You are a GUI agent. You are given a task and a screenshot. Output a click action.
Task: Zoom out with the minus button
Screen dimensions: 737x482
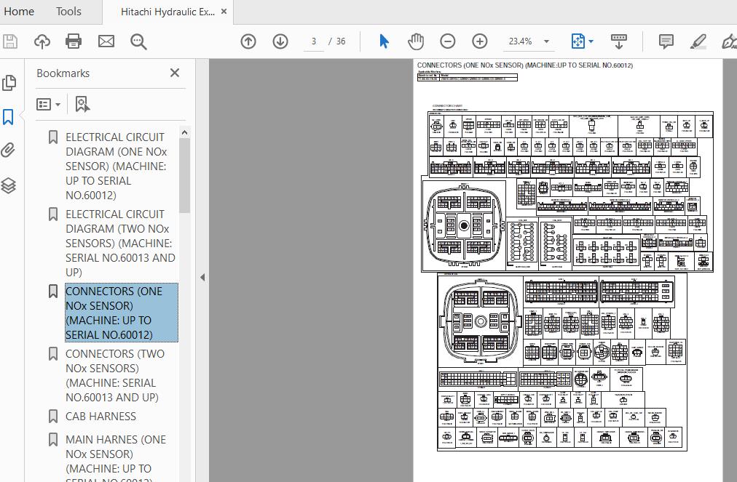click(x=448, y=41)
